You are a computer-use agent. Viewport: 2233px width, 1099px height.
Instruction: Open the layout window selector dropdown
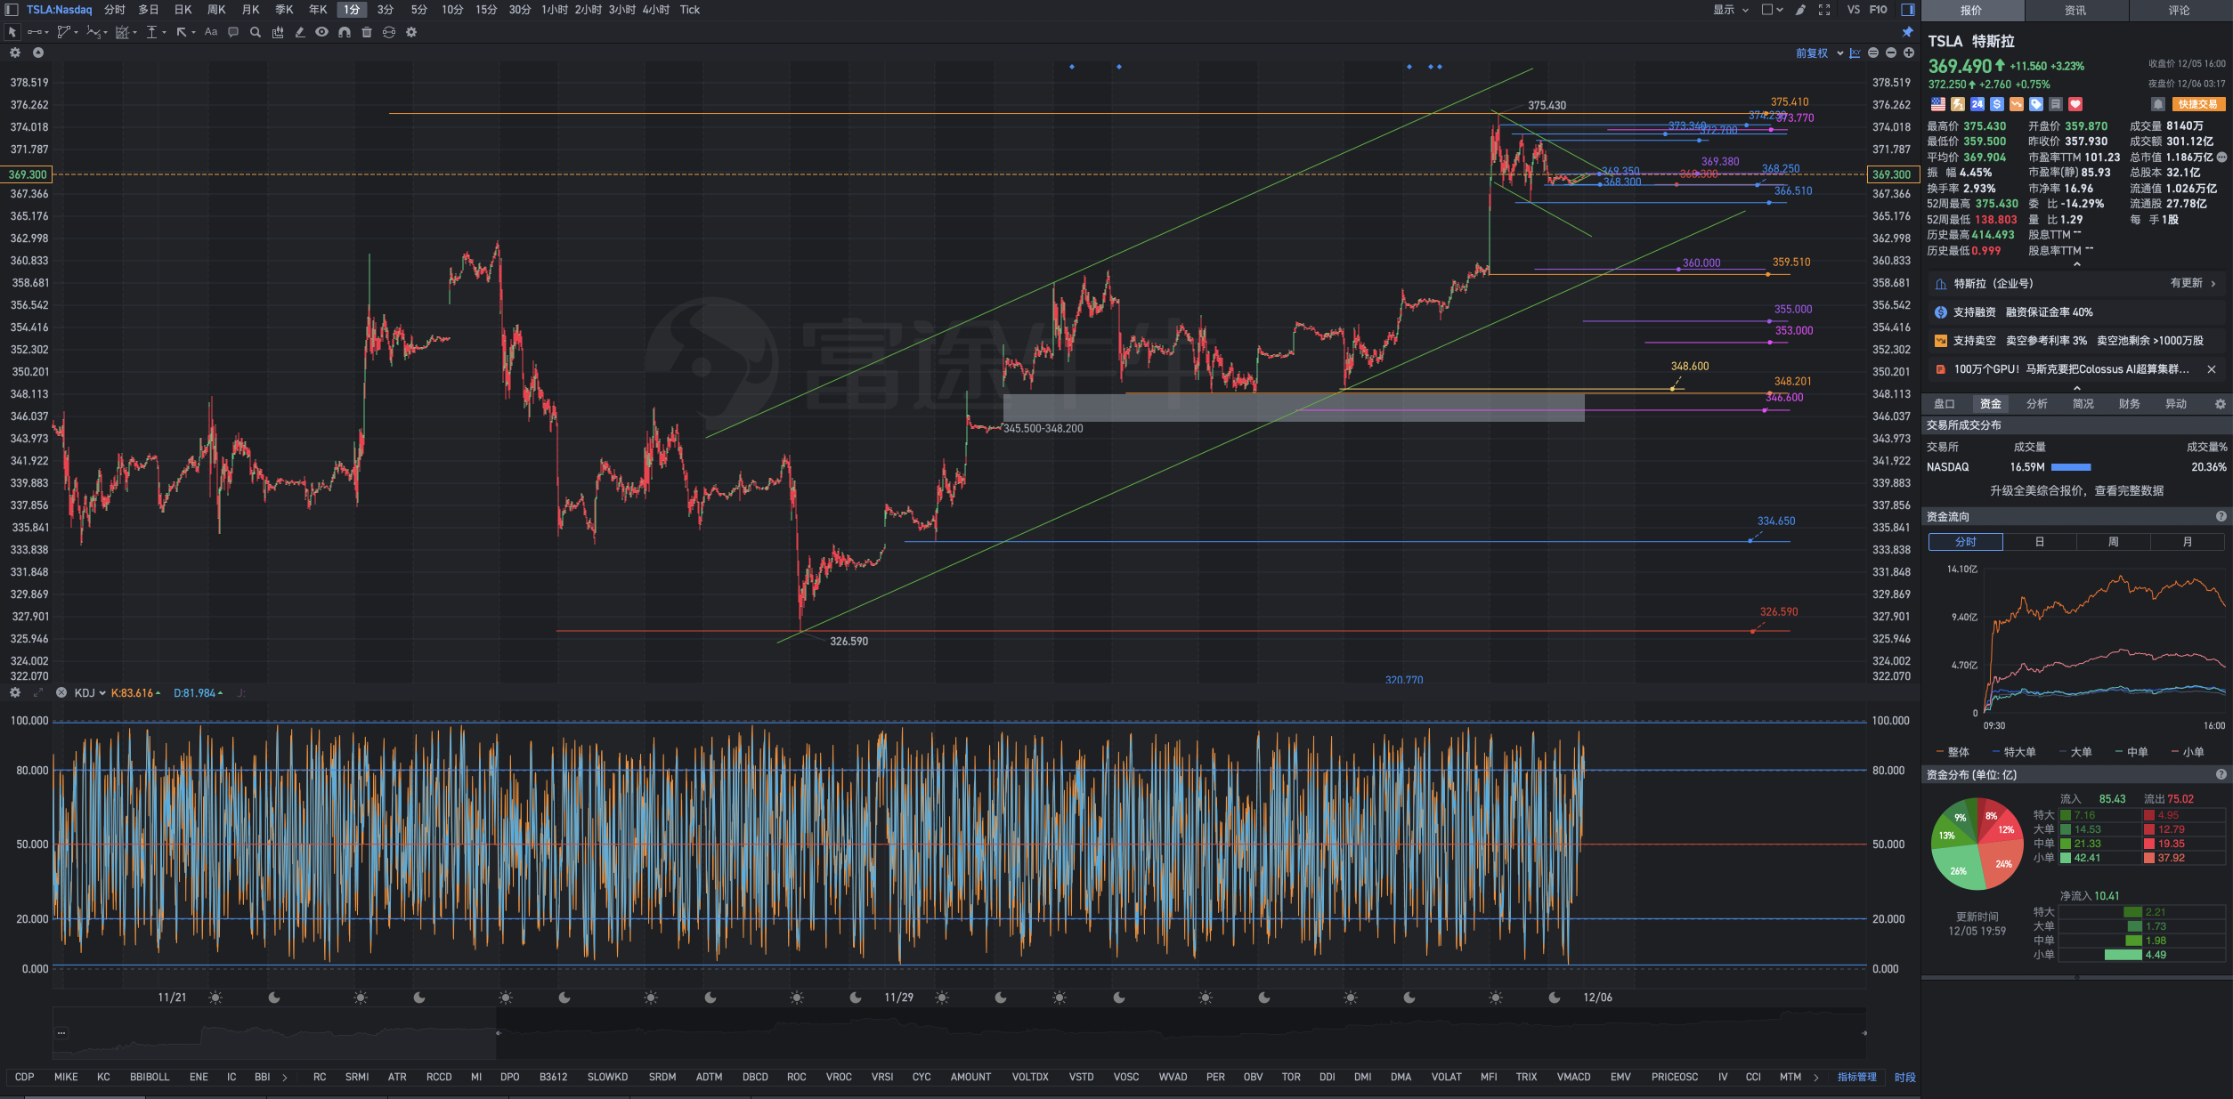point(1772,10)
